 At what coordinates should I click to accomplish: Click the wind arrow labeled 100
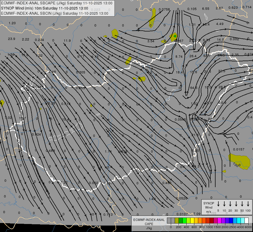click(x=248, y=204)
